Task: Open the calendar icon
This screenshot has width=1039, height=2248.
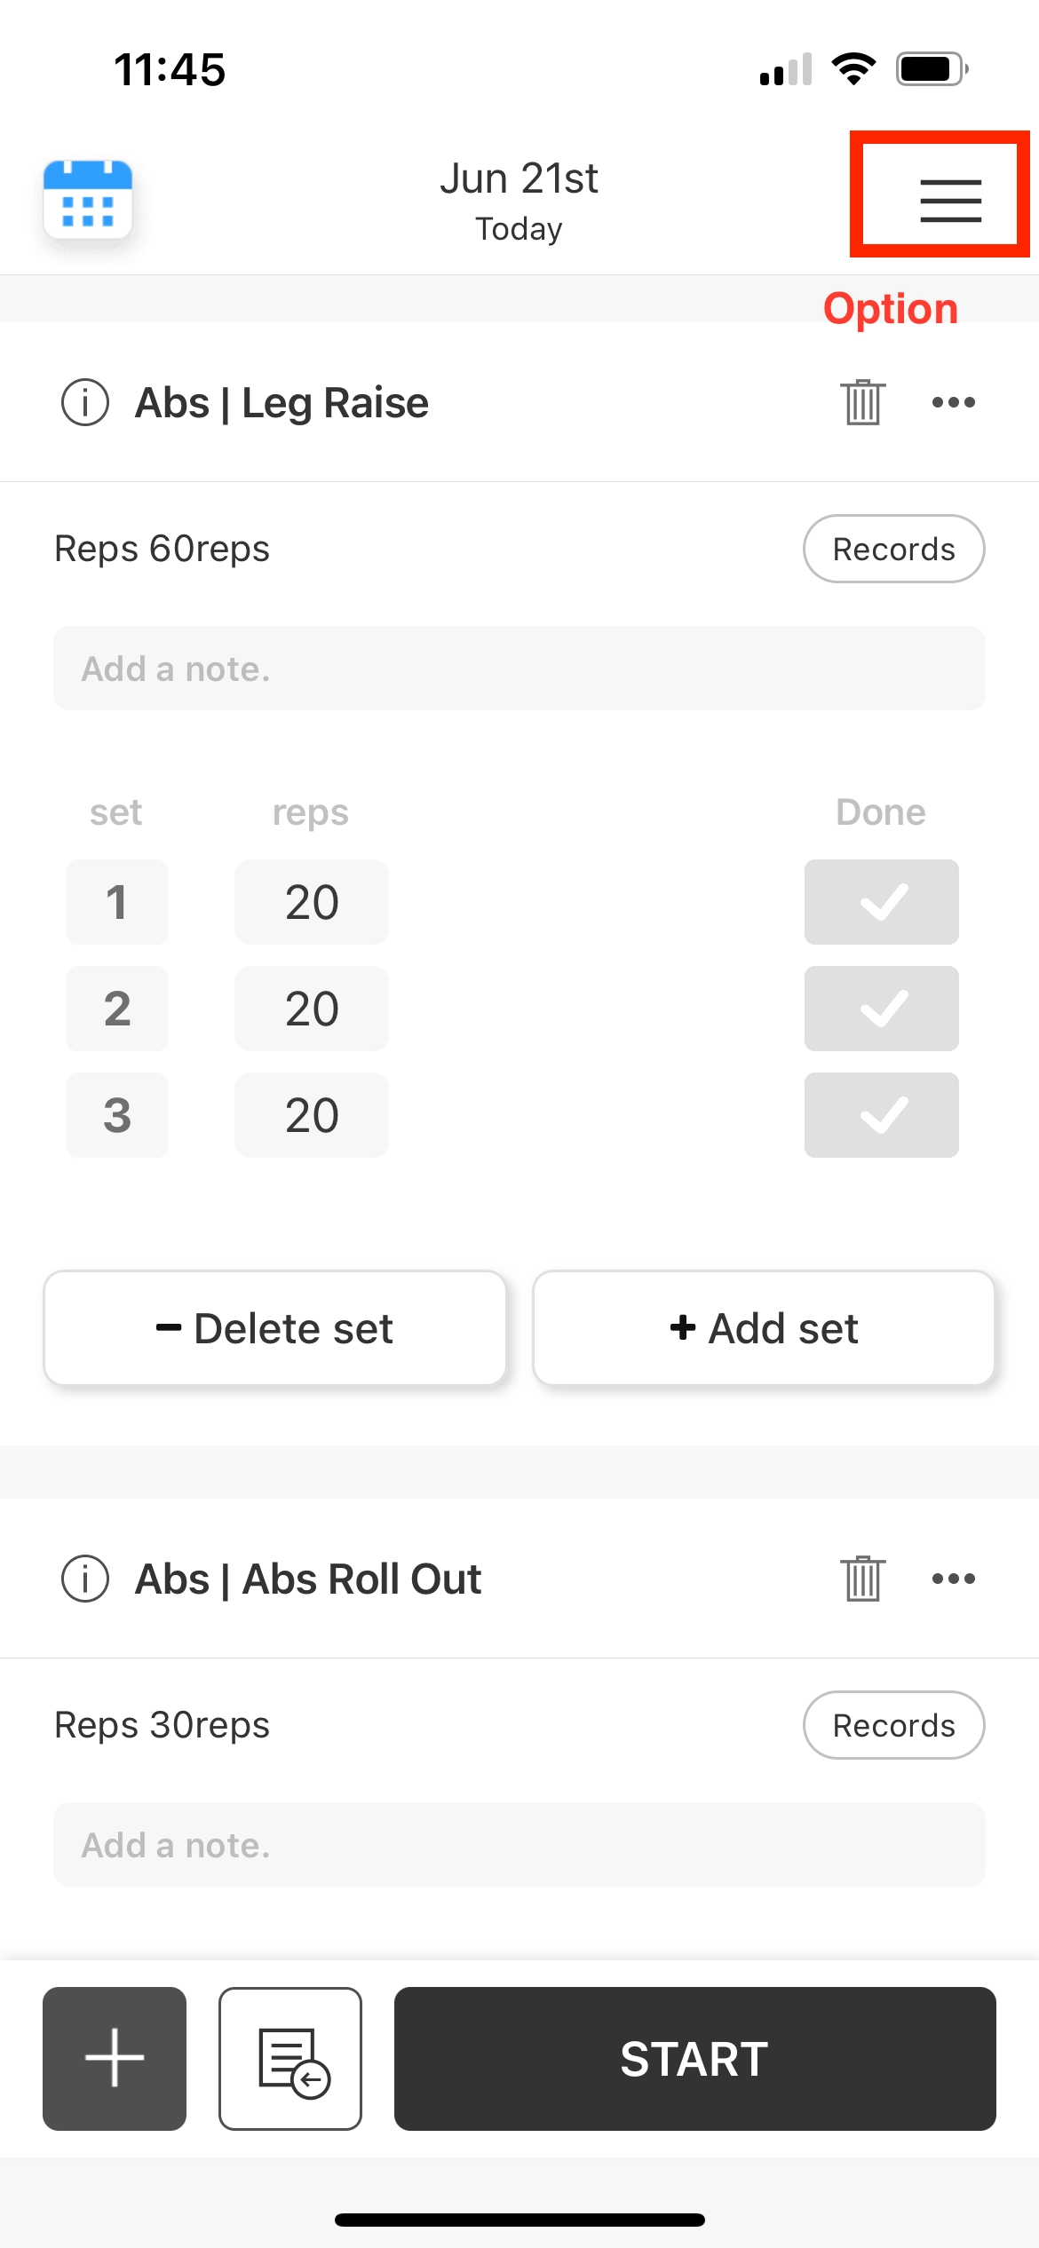Action: click(x=88, y=200)
